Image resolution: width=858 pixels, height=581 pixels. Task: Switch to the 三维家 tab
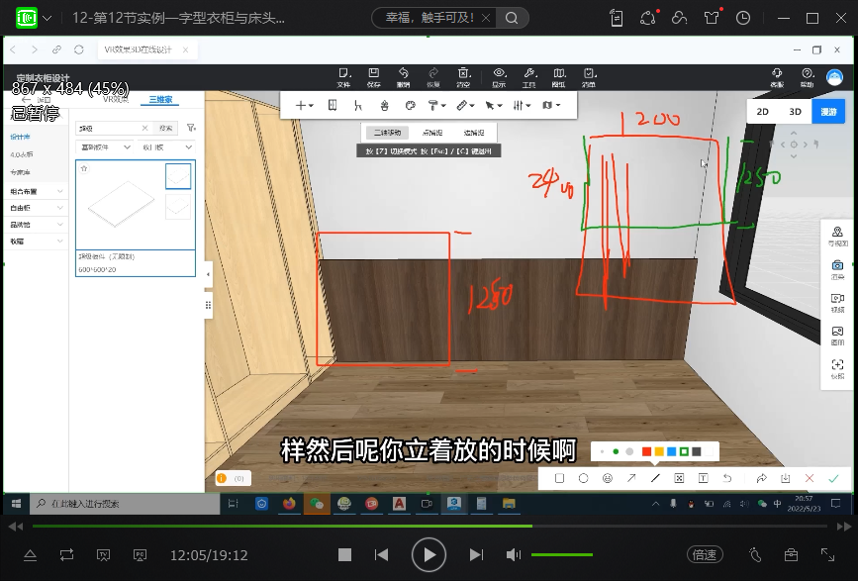159,100
